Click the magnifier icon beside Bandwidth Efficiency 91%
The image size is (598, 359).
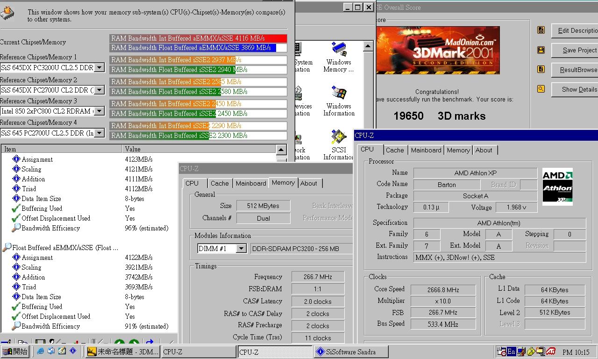click(x=16, y=326)
